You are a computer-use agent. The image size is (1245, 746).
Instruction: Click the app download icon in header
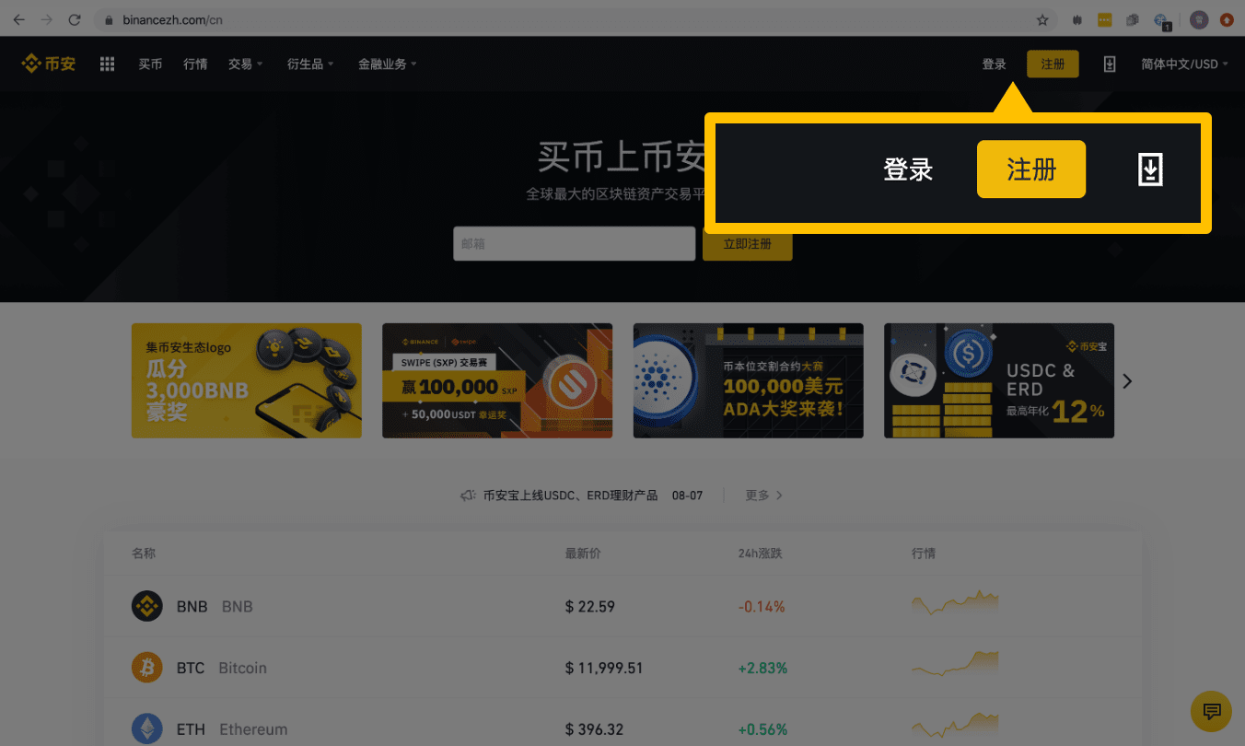[x=1110, y=64]
